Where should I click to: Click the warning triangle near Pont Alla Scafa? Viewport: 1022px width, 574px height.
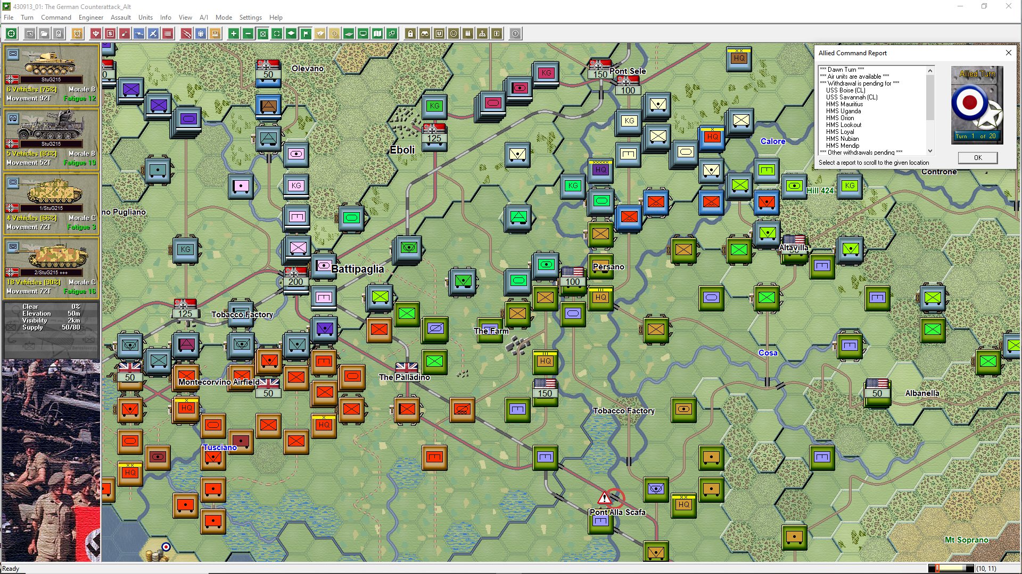click(x=604, y=498)
